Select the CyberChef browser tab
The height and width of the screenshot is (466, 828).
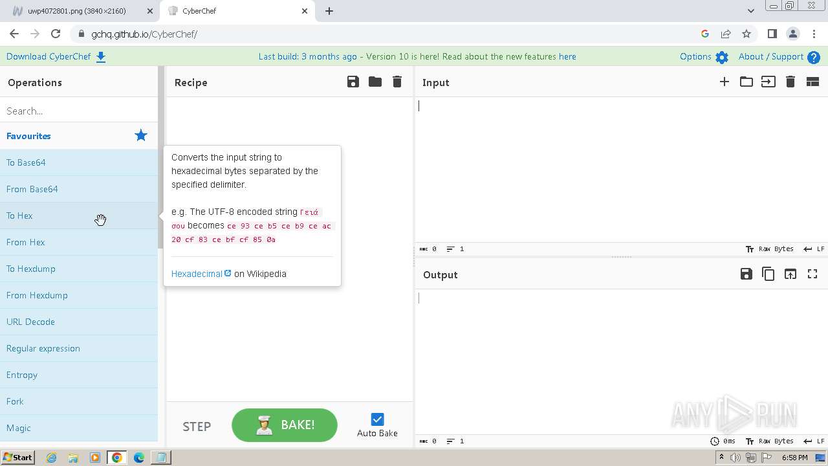click(237, 11)
